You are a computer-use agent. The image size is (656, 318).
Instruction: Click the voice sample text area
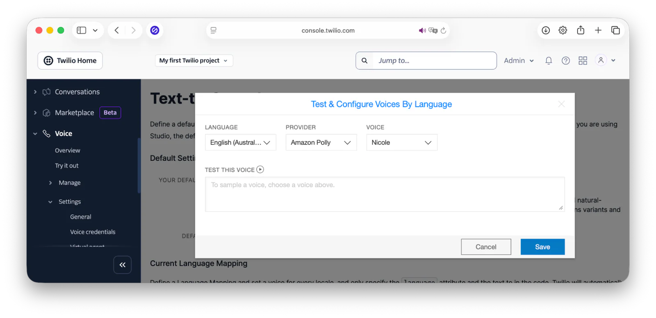tap(385, 194)
